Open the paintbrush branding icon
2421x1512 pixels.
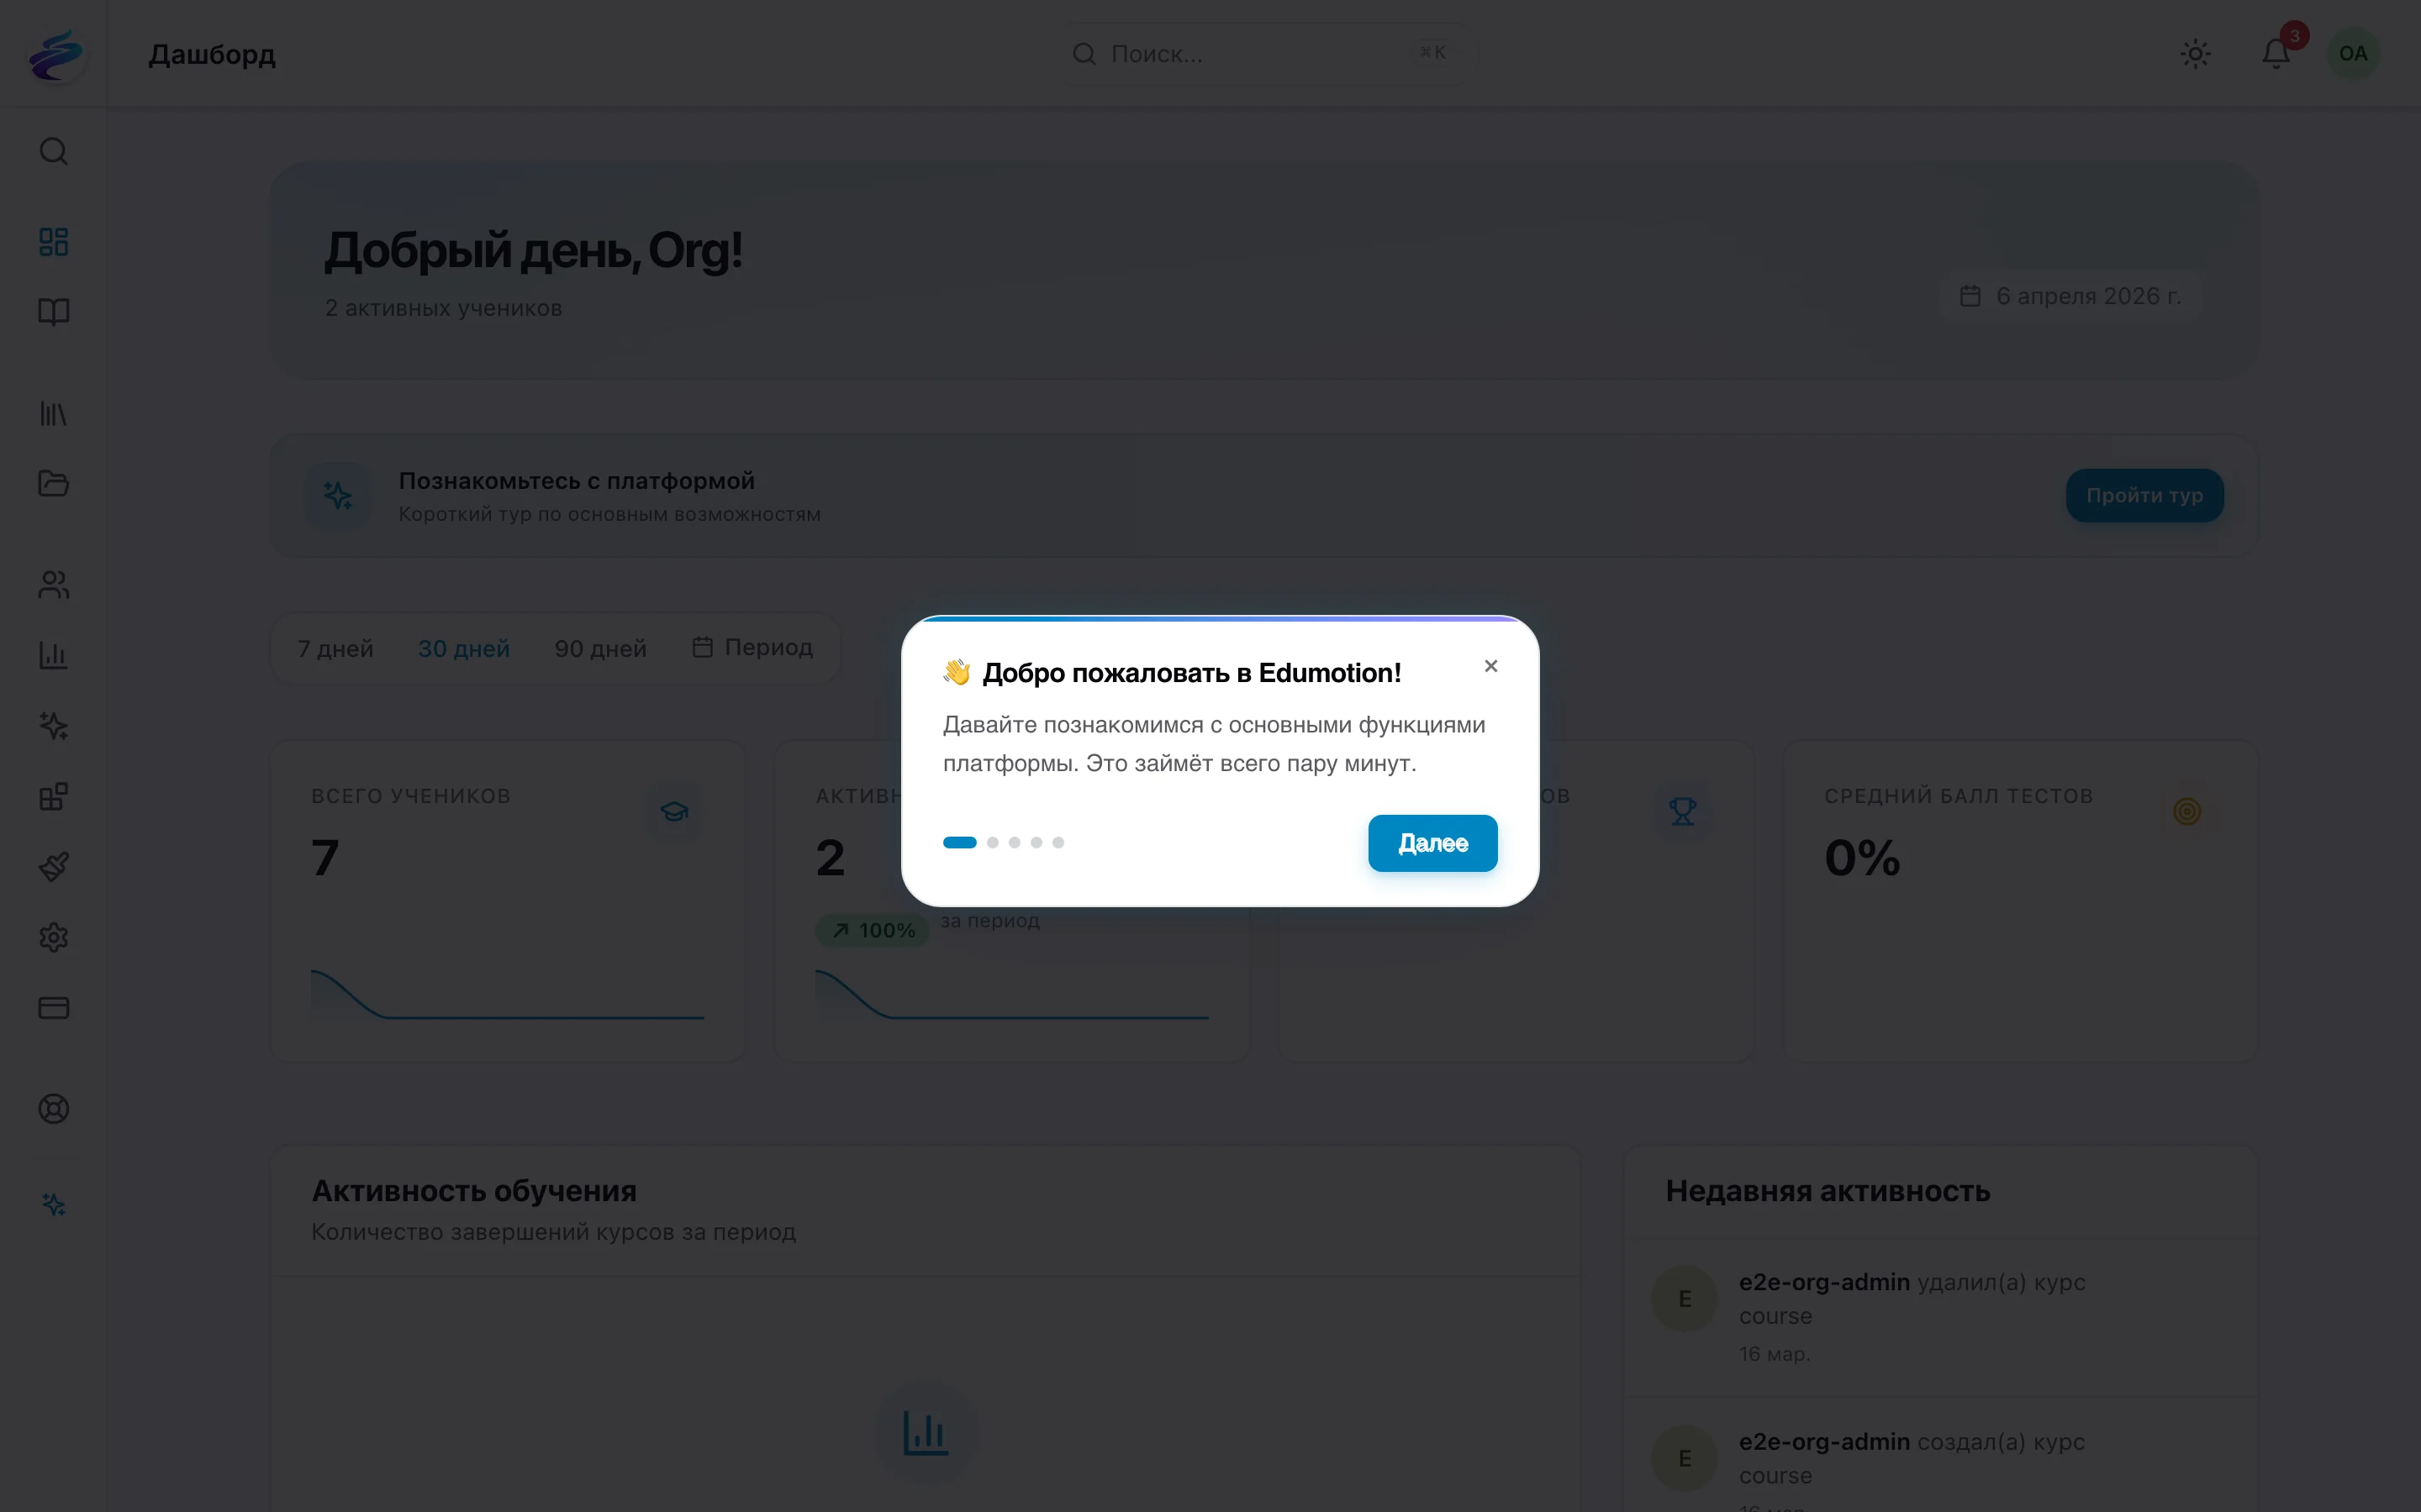point(53,866)
